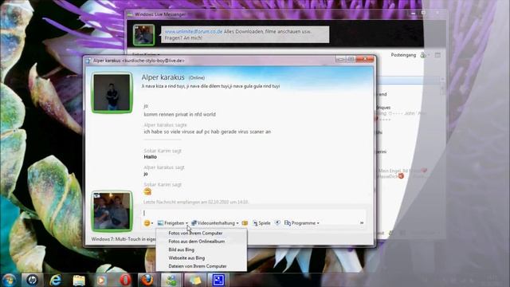
Task: Click profile picture in Windows Live Messenger window
Action: (143, 35)
